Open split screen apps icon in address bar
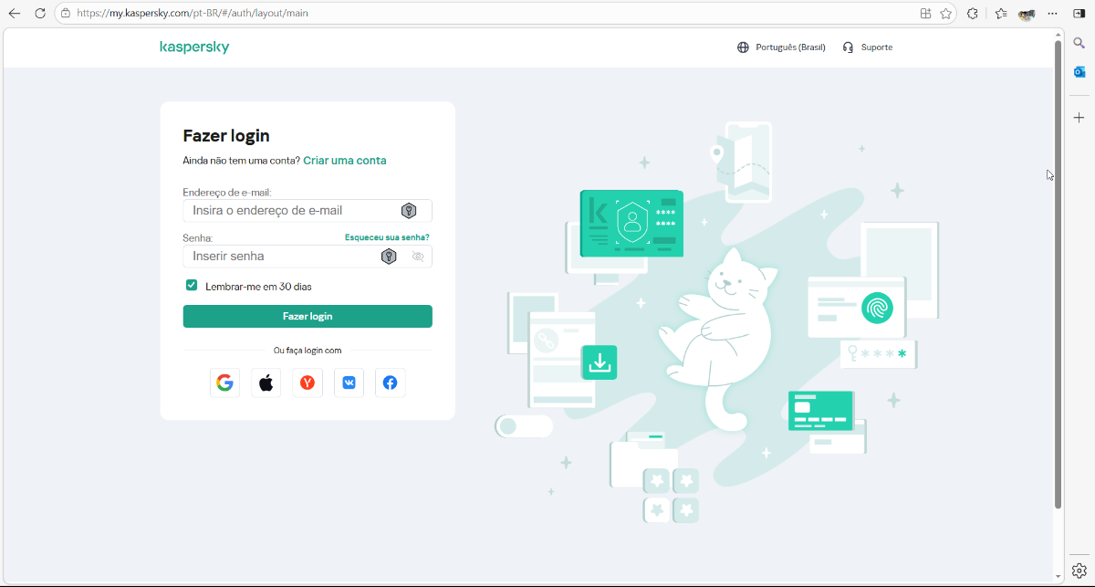Screen dimensions: 1095x587 click(925, 14)
